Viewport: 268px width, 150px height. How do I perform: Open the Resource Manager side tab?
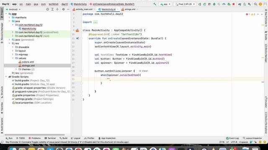[x=2, y=33]
